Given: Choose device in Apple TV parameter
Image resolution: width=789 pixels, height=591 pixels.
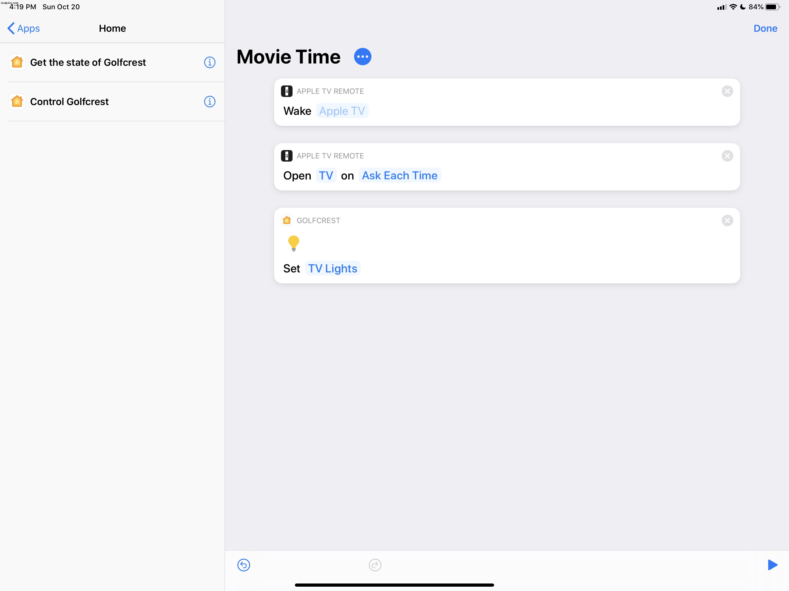Looking at the screenshot, I should 342,111.
